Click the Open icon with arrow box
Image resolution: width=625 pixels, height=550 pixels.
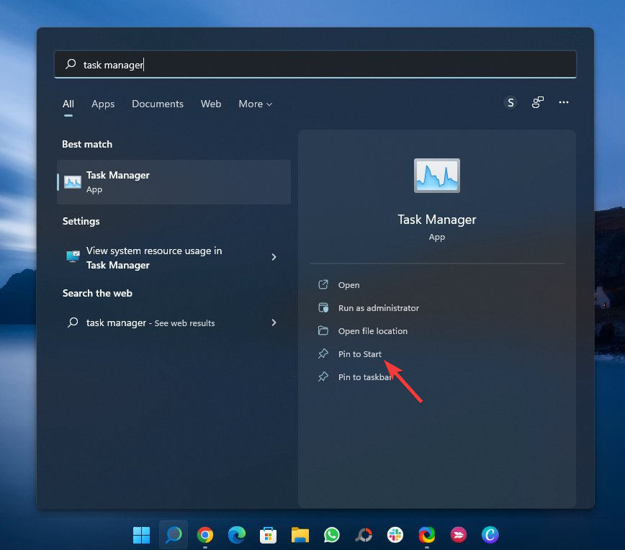[x=323, y=284]
